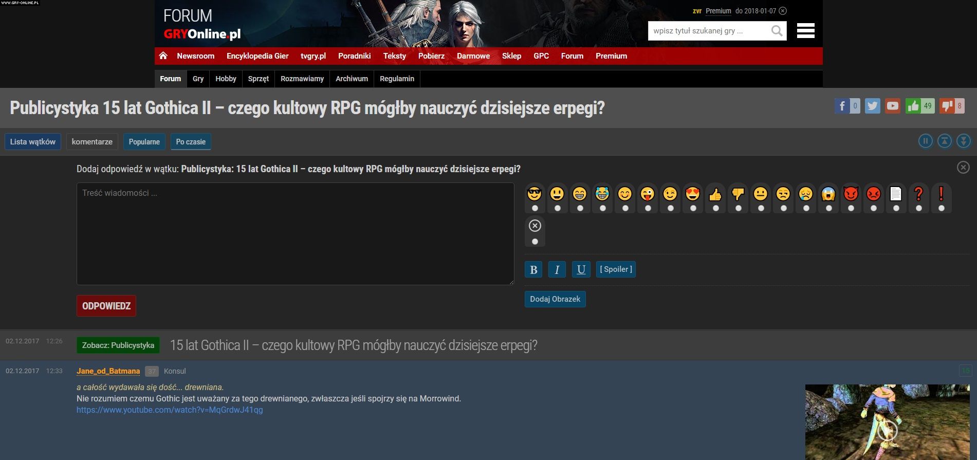Open the Morrowind video thumbnail

click(x=888, y=422)
